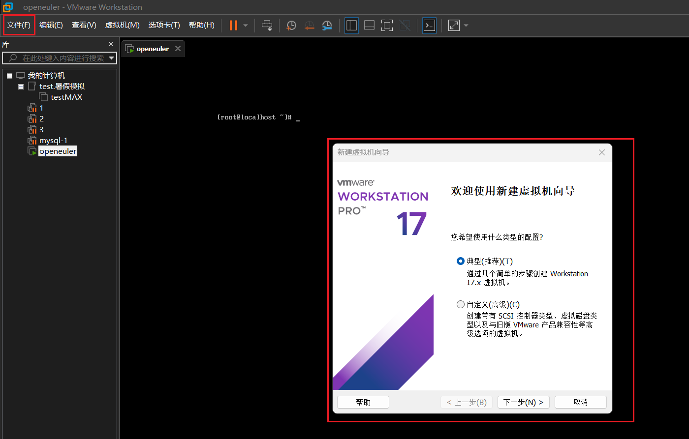Viewport: 689px width, 439px height.
Task: Toggle the library sidebar view icon
Action: pos(351,26)
